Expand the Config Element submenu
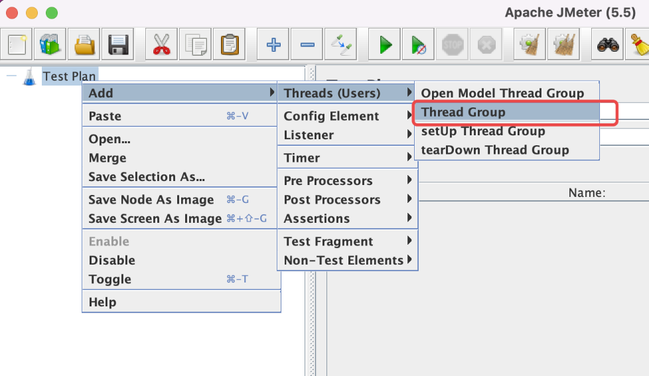The height and width of the screenshot is (376, 649). [331, 116]
